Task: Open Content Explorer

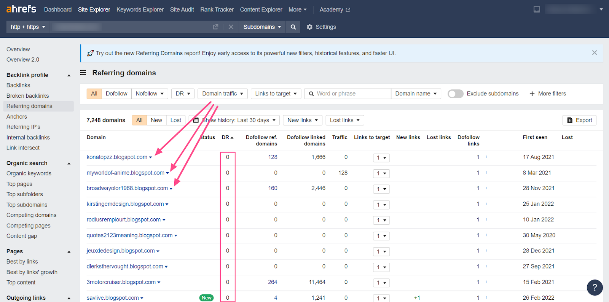Action: (261, 10)
